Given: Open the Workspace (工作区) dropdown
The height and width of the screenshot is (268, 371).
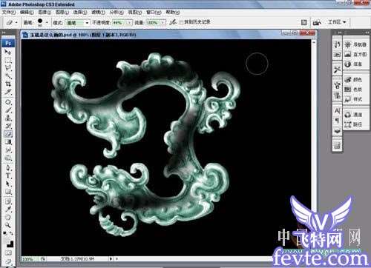Looking at the screenshot, I should 336,22.
